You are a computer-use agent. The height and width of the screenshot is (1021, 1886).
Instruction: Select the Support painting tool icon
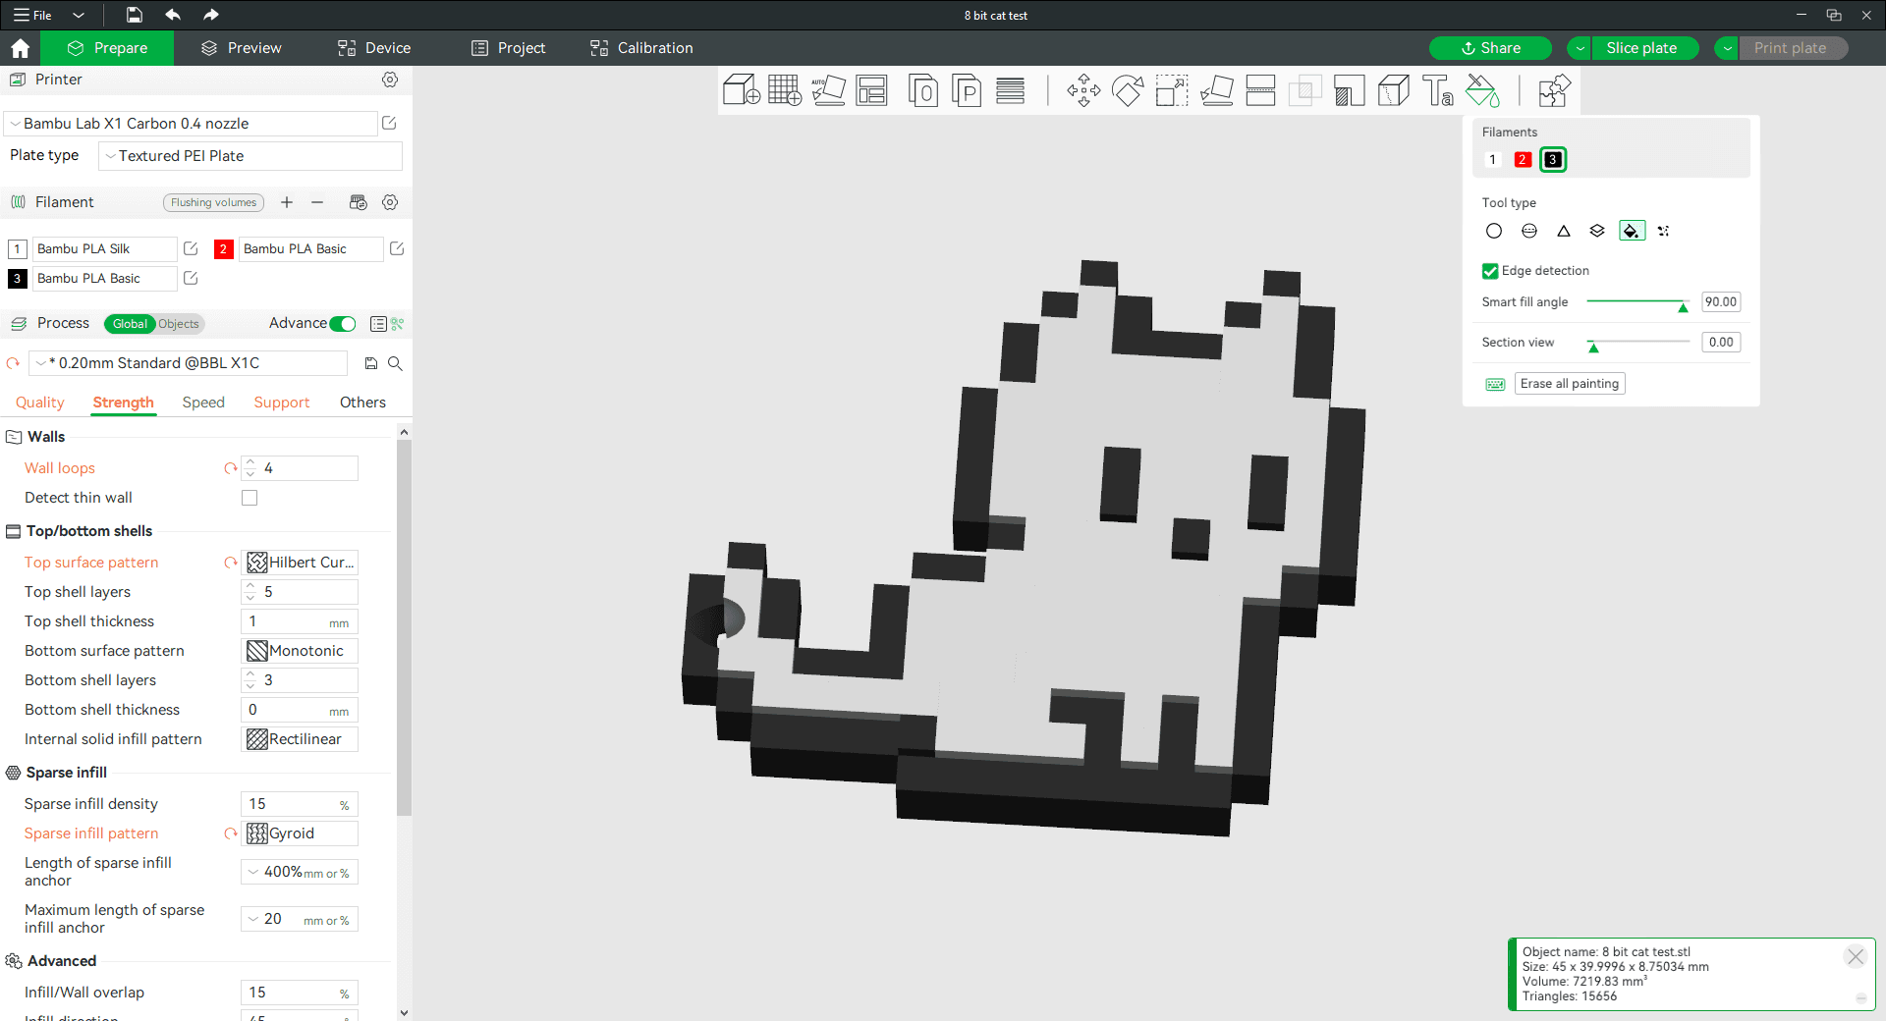[1349, 90]
